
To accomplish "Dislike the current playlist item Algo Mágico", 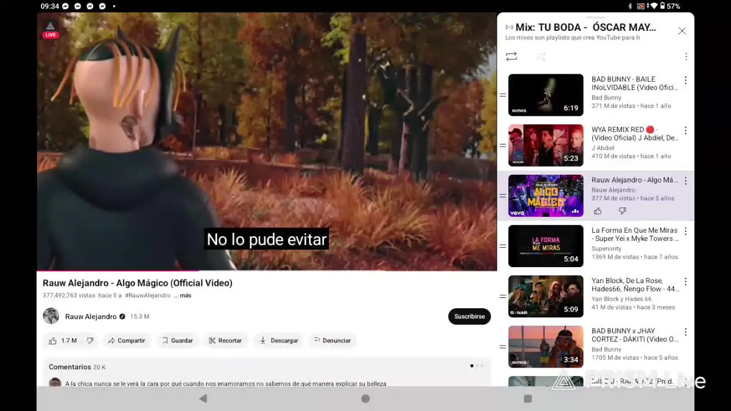I will click(622, 211).
